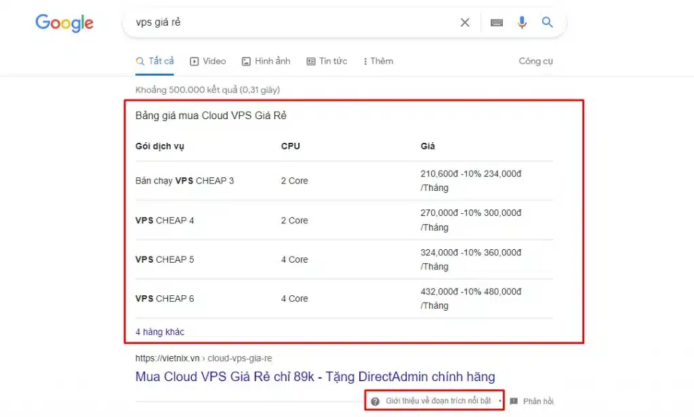This screenshot has width=694, height=417.
Task: Click the feedback flag icon
Action: tap(514, 401)
